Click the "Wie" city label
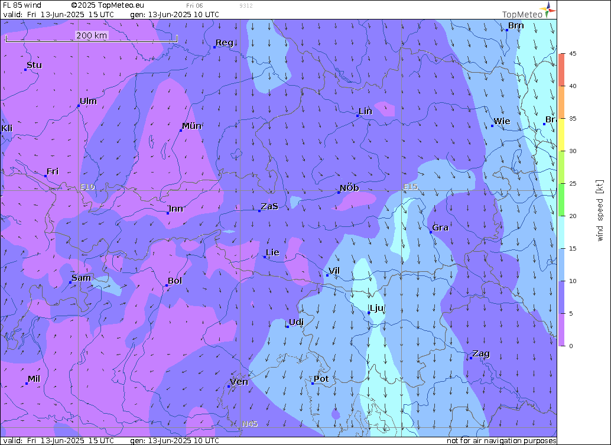This screenshot has height=445, width=611. [x=502, y=121]
